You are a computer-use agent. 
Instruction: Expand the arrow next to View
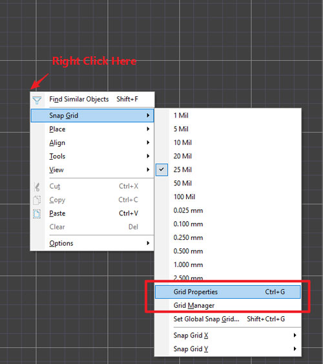148,169
